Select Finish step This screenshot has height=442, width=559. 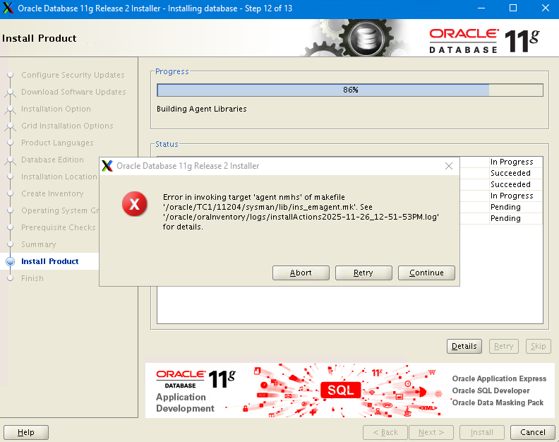(32, 278)
